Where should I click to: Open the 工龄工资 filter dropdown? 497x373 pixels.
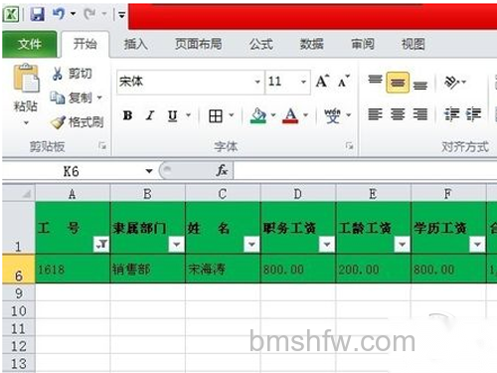click(403, 245)
